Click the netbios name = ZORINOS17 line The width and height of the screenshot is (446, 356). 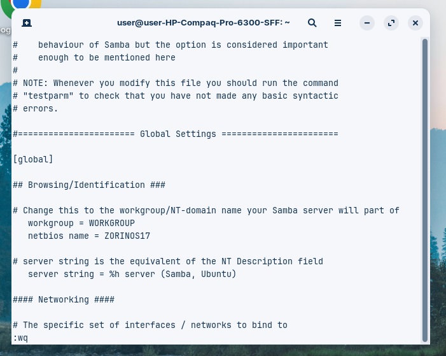89,236
